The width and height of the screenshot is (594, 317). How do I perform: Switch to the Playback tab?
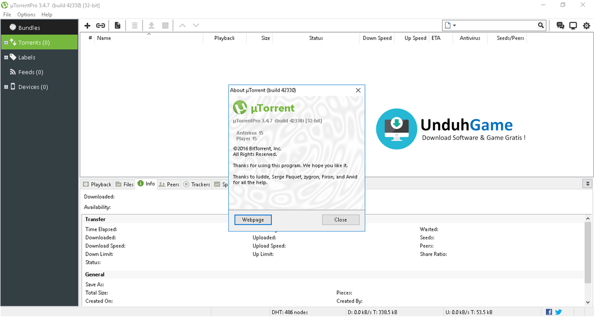pos(97,184)
